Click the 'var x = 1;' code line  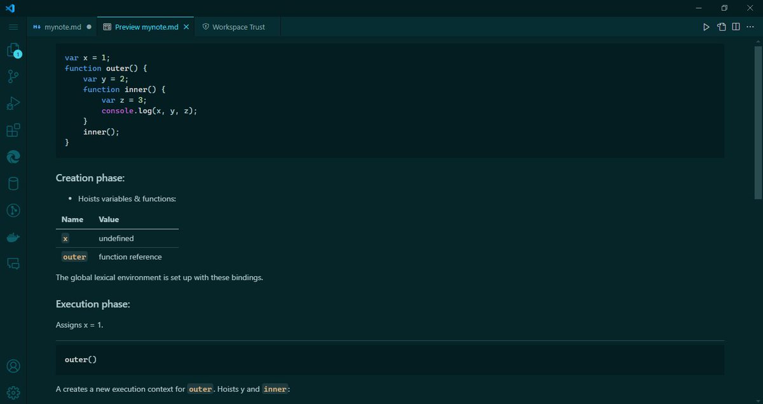pyautogui.click(x=88, y=58)
